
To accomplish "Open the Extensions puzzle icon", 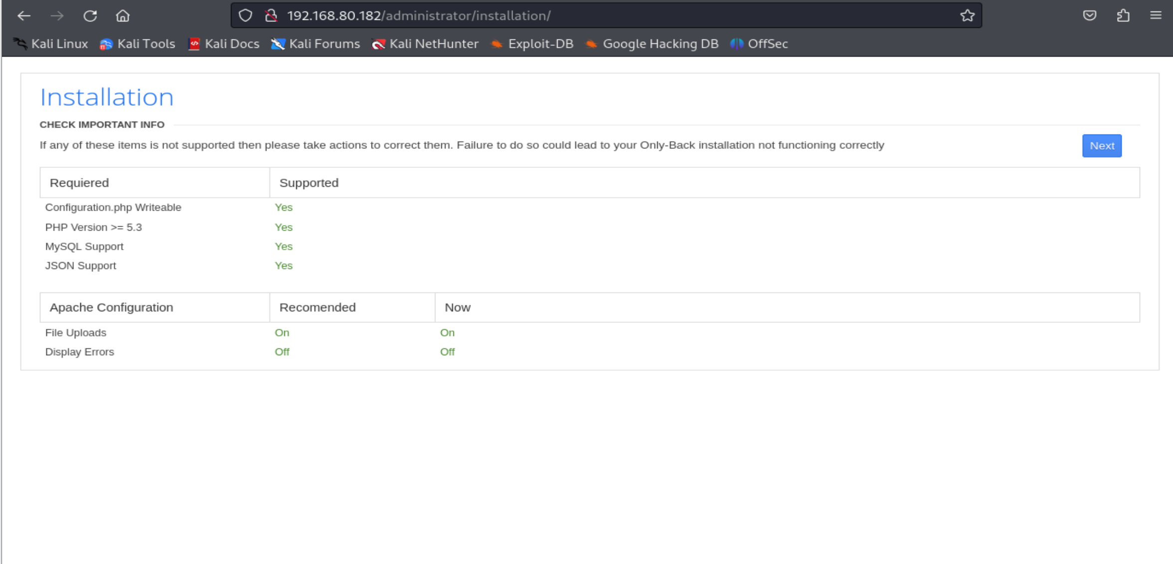I will coord(1123,16).
